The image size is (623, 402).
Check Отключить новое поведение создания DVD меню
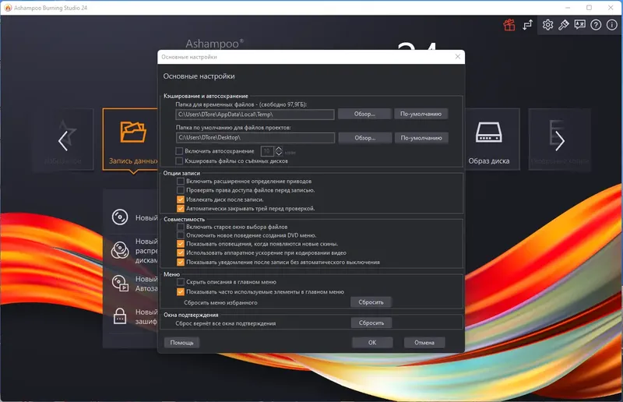tap(181, 235)
